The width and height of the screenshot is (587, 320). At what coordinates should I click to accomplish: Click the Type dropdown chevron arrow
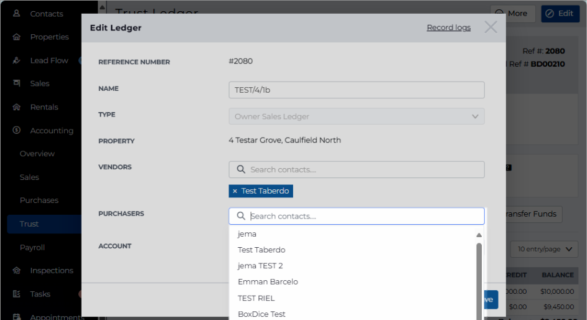(x=475, y=116)
